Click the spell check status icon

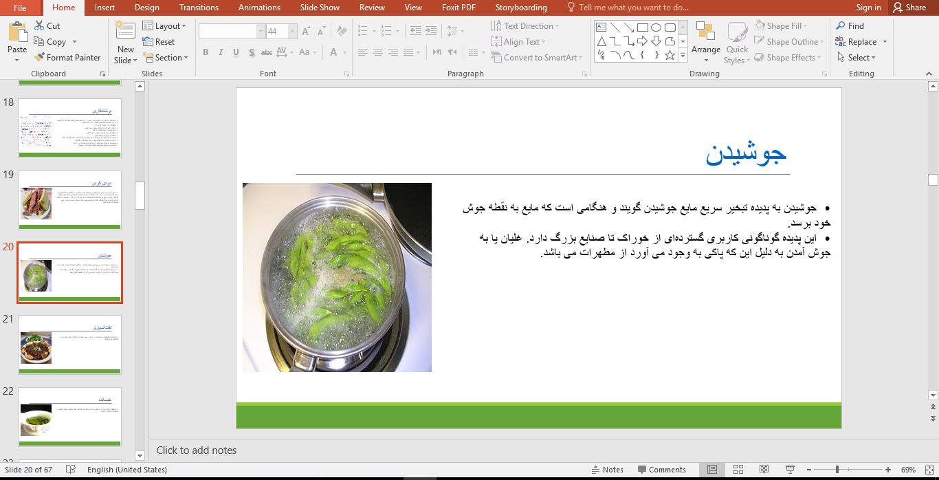[x=70, y=470]
